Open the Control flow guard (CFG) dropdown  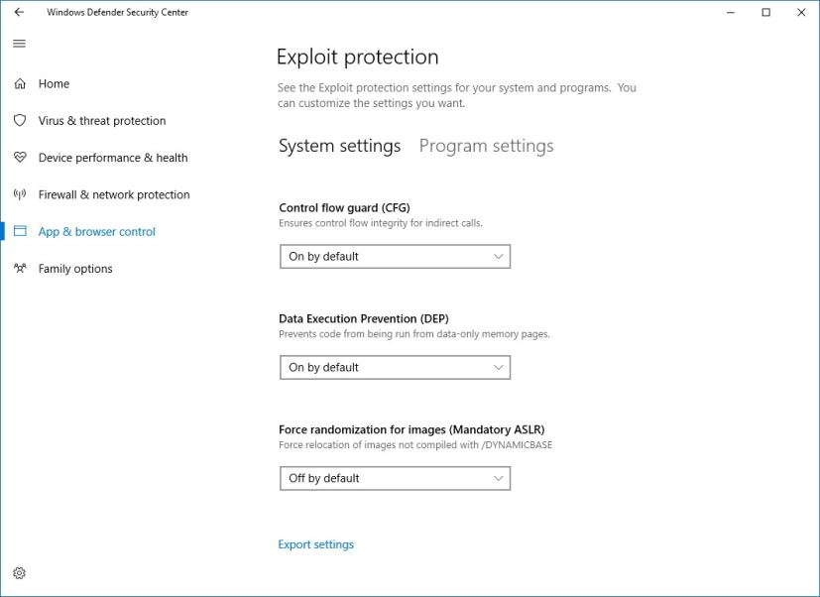coord(394,256)
